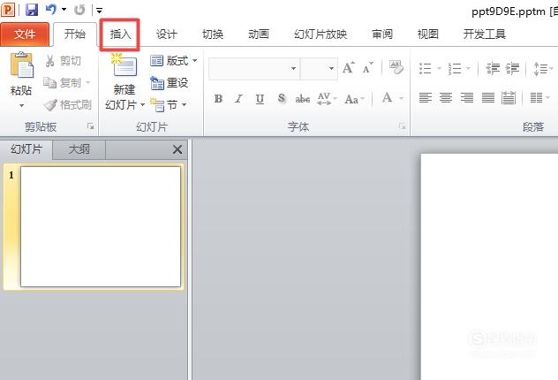Open the 剪贴板 dialog launcher

click(90, 126)
